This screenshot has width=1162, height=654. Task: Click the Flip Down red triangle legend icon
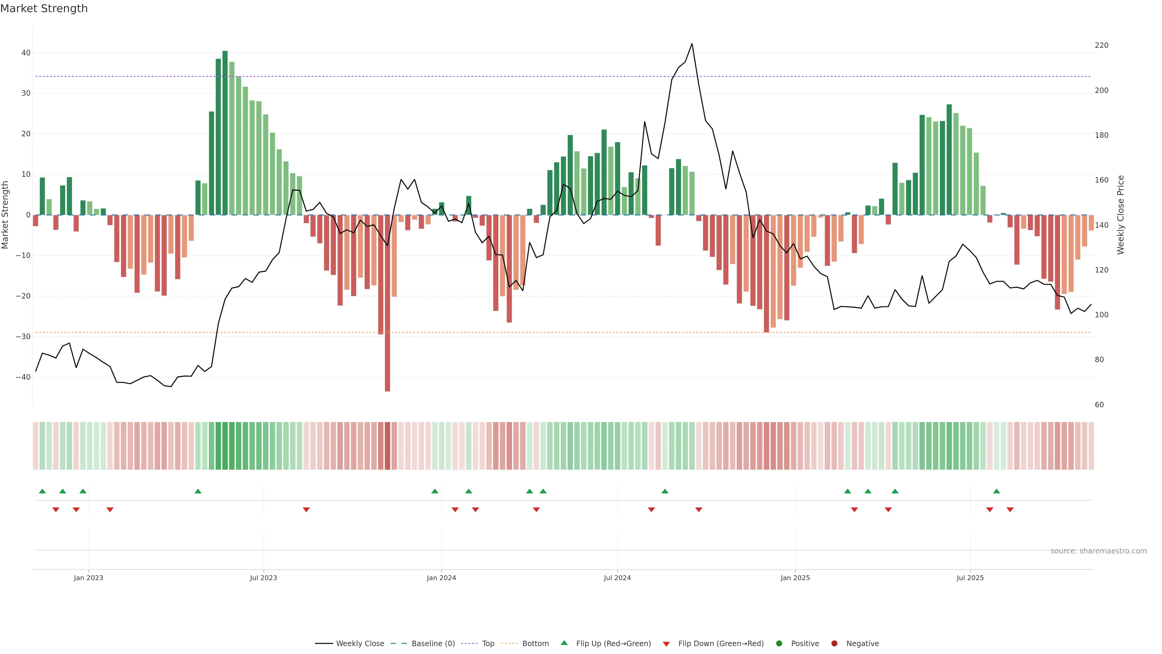pyautogui.click(x=666, y=644)
